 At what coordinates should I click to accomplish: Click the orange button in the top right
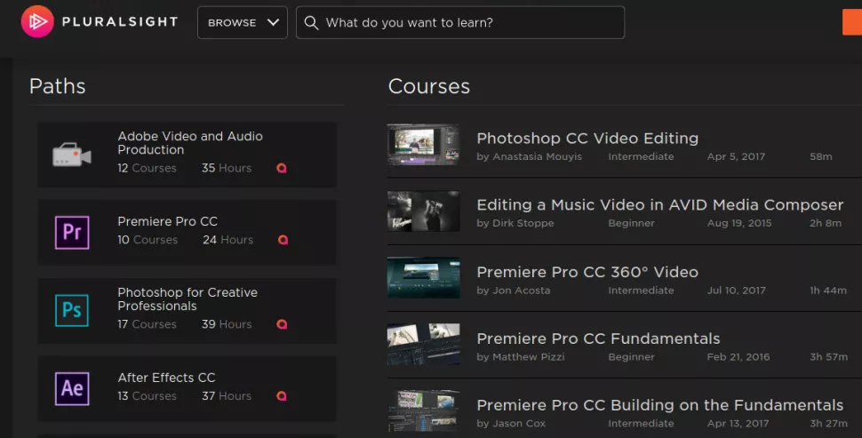[851, 23]
